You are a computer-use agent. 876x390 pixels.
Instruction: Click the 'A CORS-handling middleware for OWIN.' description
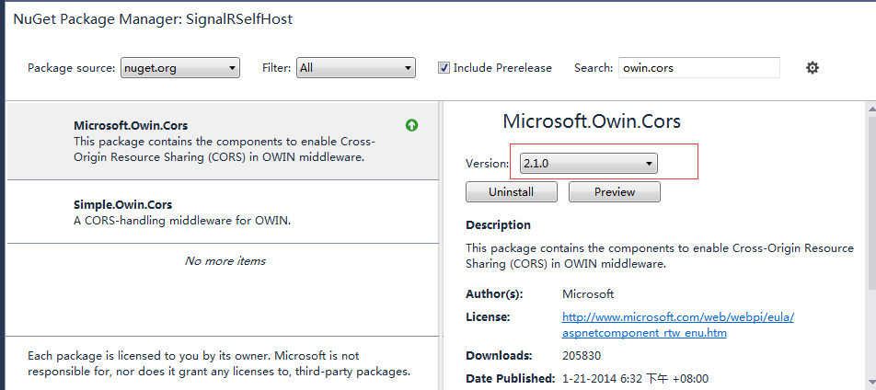pos(182,221)
